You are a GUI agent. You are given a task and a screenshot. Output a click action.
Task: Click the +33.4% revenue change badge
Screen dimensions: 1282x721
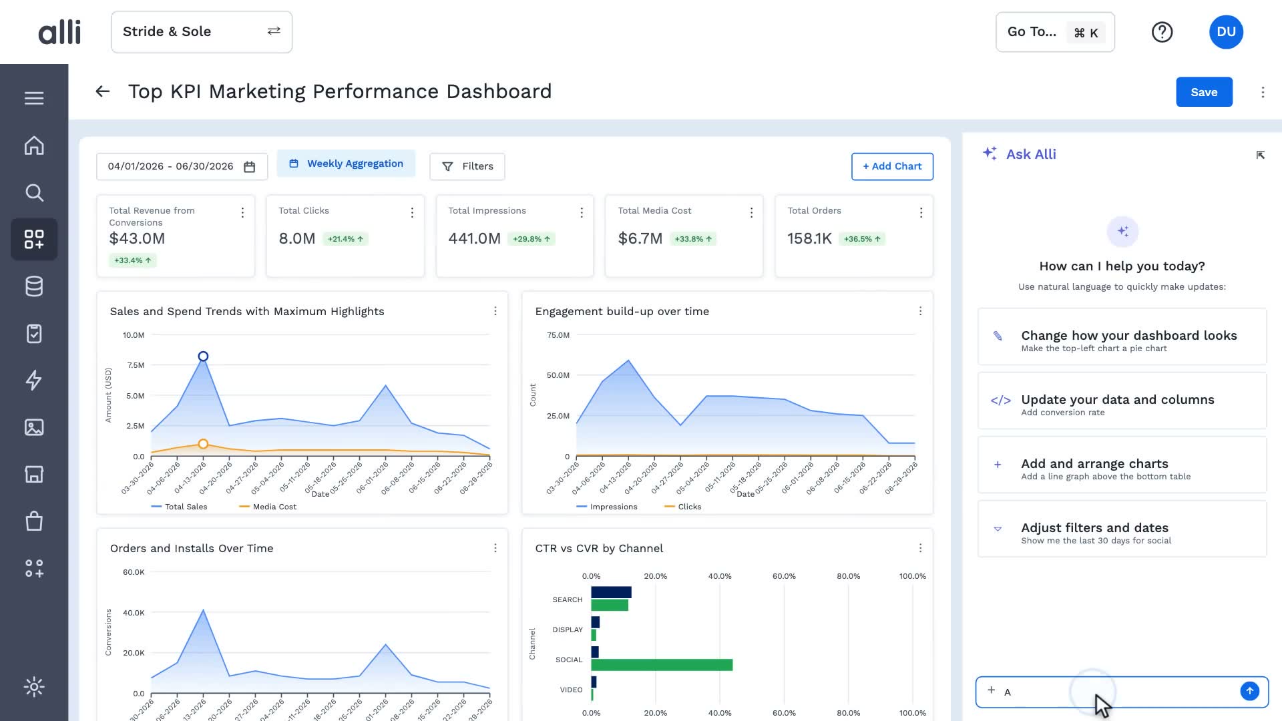click(132, 260)
